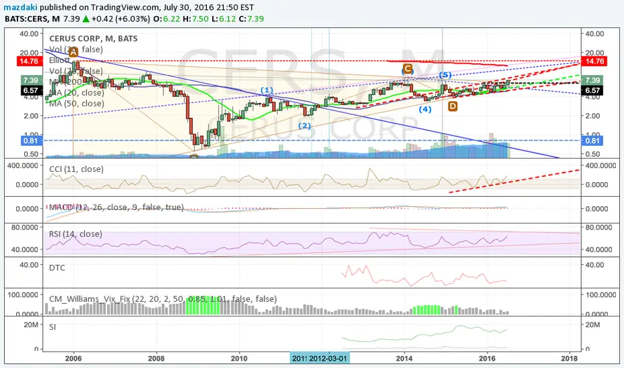This screenshot has width=624, height=368.
Task: Click the blue (2) wave label
Action: coord(305,126)
